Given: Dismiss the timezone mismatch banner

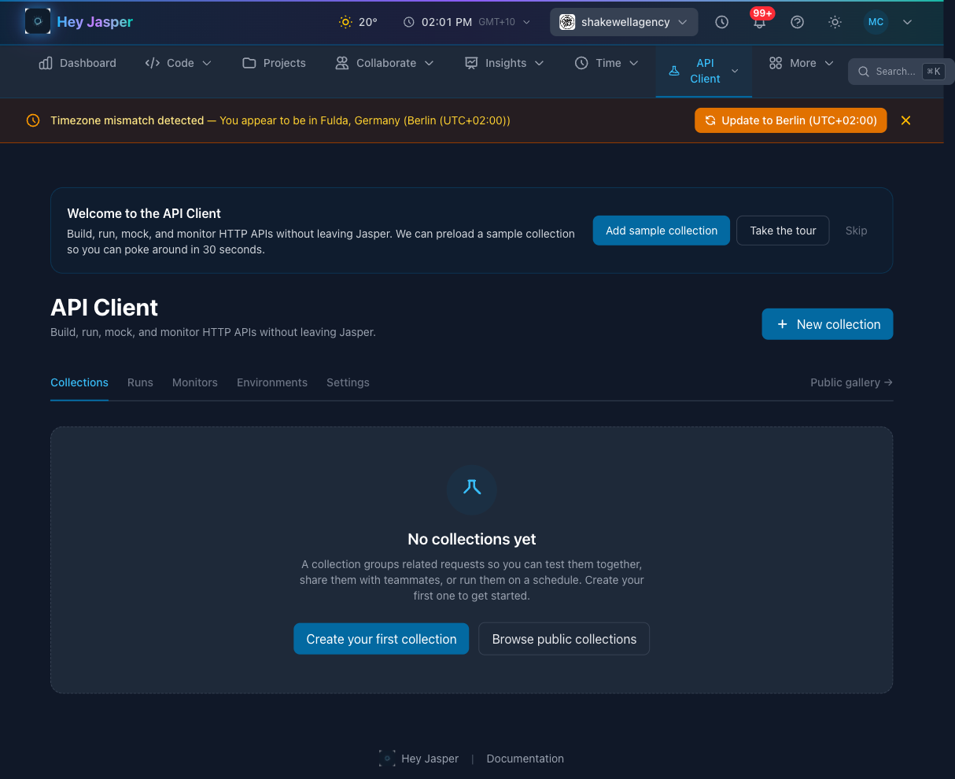Looking at the screenshot, I should [905, 120].
